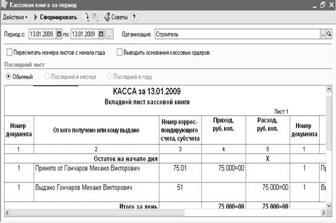
Task: Open calendar for period end date
Action: (x=101, y=34)
